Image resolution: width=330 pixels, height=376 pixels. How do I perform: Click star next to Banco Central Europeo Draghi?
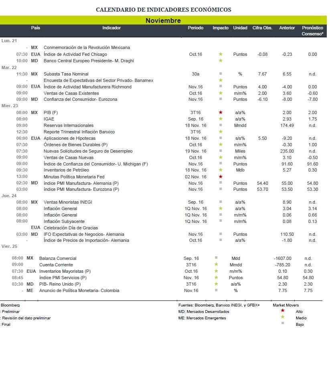click(221, 60)
